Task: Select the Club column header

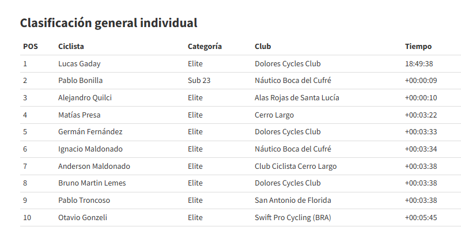Action: coord(263,47)
